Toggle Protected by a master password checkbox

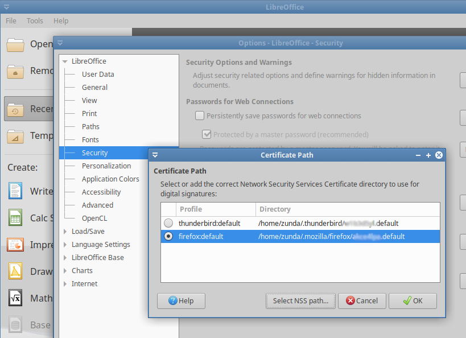click(207, 134)
